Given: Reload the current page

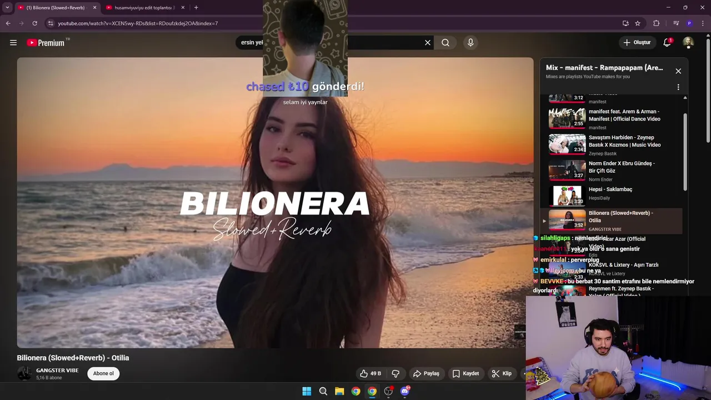Looking at the screenshot, I should (34, 23).
